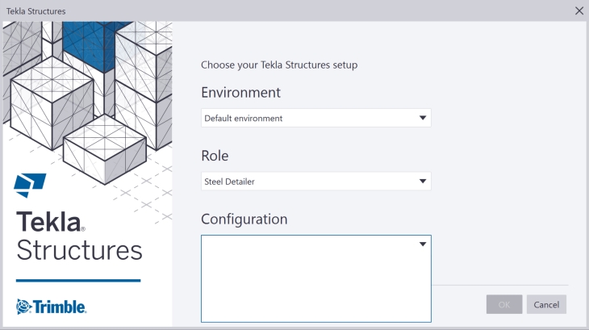This screenshot has width=589, height=330.
Task: Select the Default environment combo box
Action: point(307,118)
